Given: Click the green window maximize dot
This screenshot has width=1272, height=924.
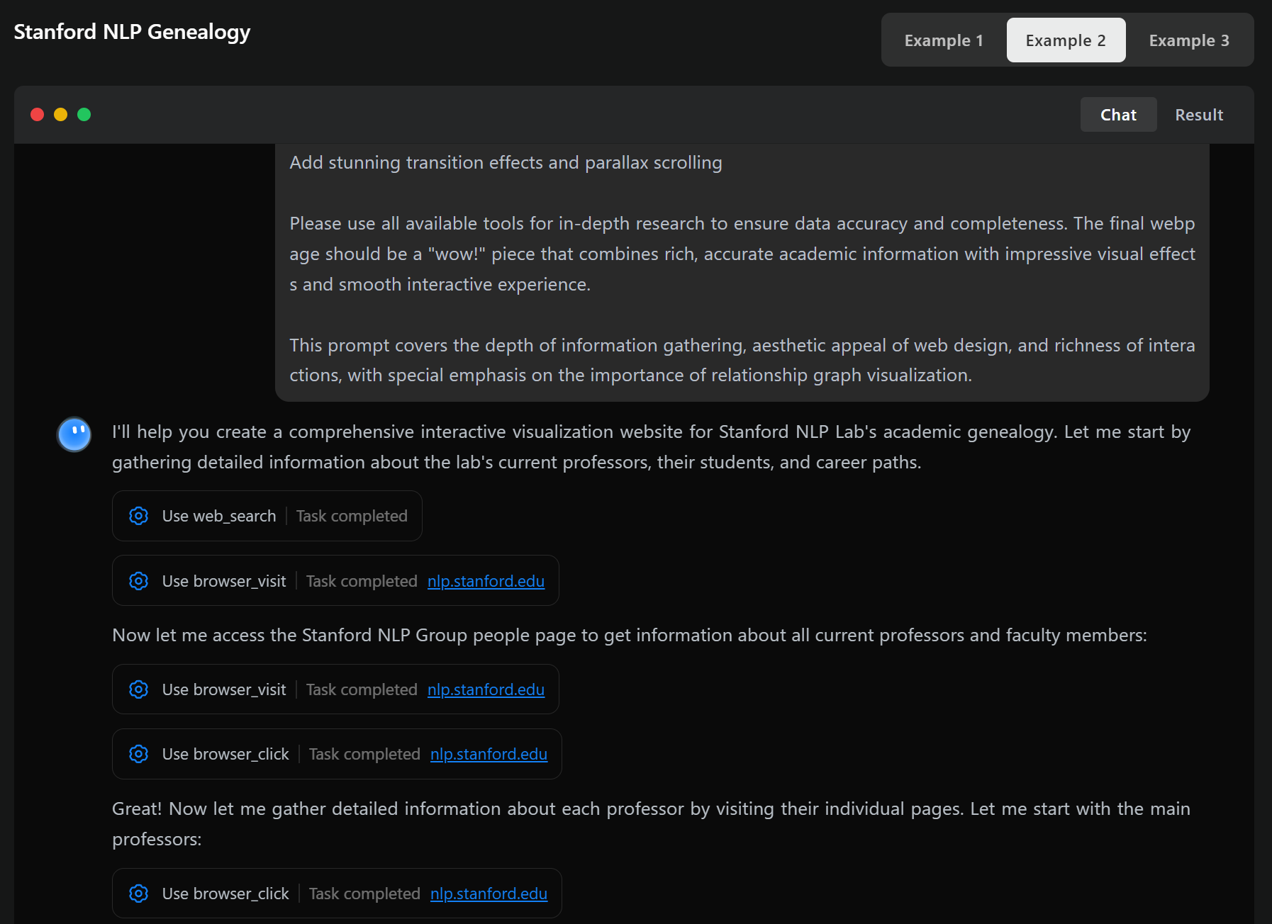Looking at the screenshot, I should (84, 114).
